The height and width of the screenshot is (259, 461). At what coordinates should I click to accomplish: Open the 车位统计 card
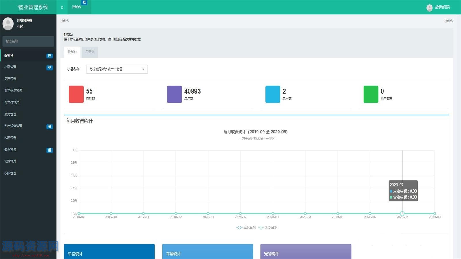click(x=109, y=252)
